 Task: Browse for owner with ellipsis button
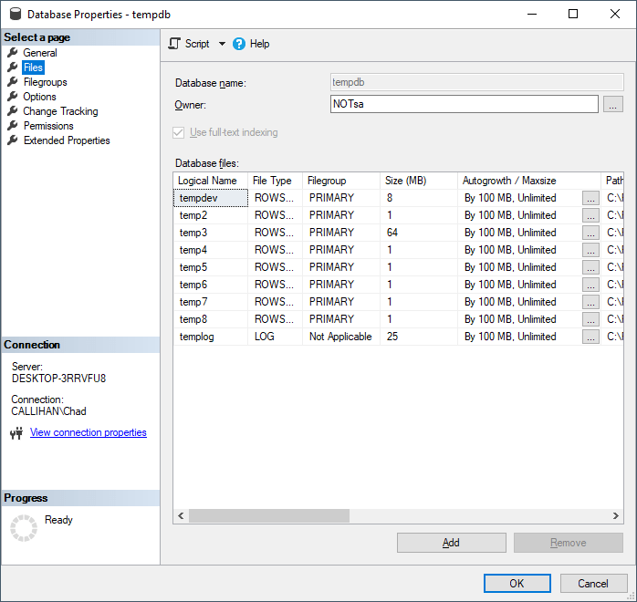tap(613, 104)
